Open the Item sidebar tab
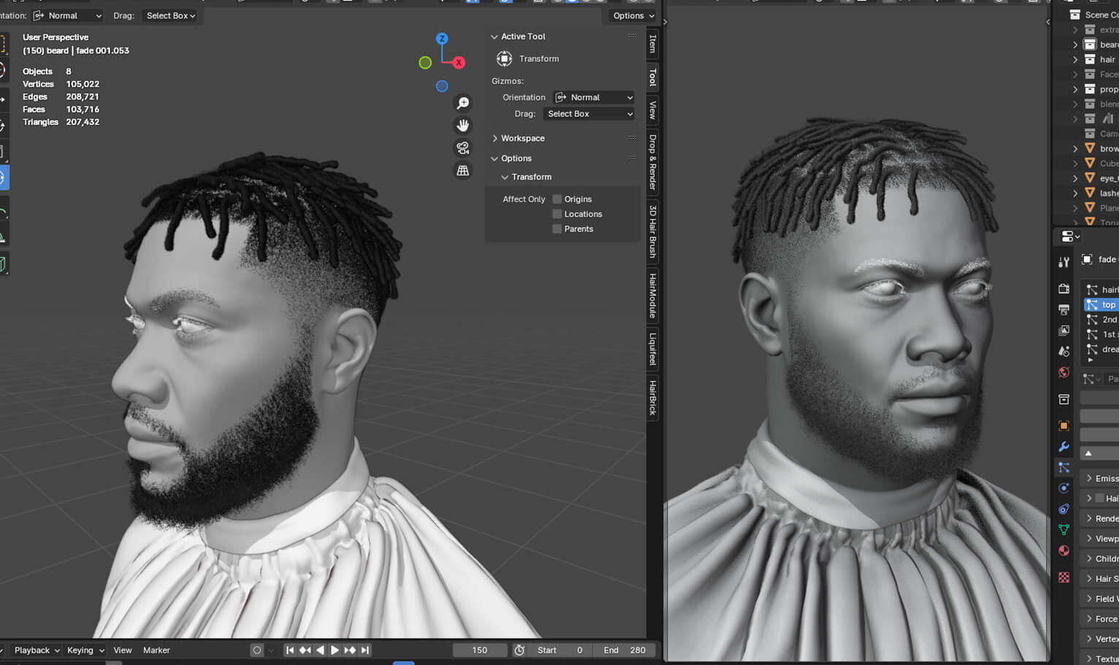 (653, 45)
